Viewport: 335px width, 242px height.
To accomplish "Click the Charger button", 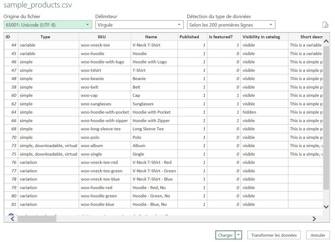I will [x=225, y=235].
